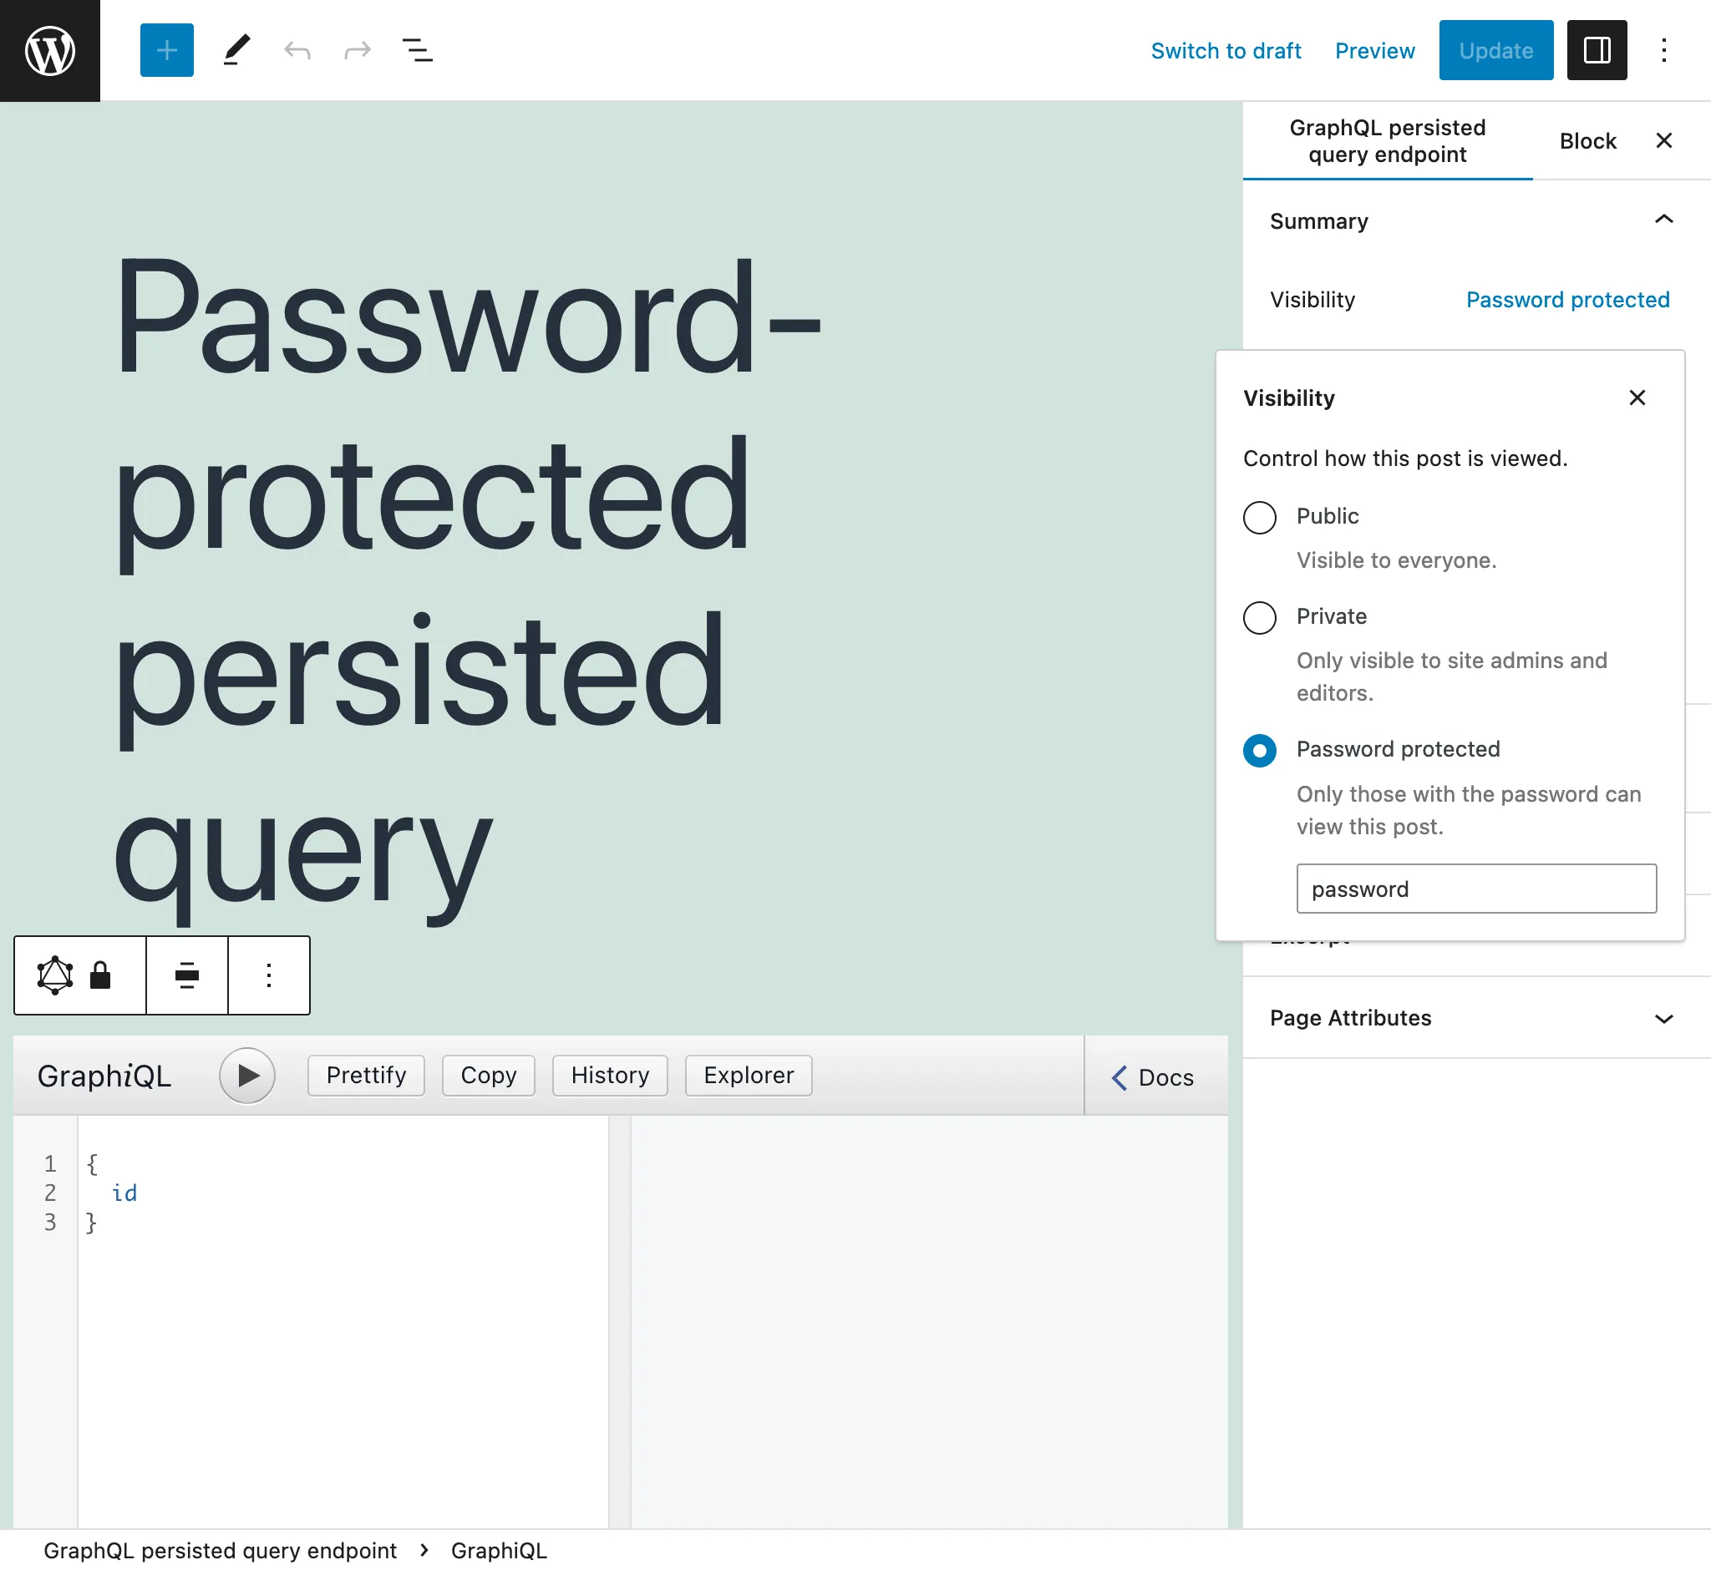Click the Explorer button in GraphiQL
The width and height of the screenshot is (1711, 1570).
[x=749, y=1074]
